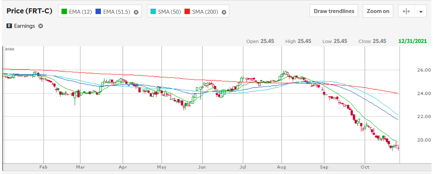433x174 pixels.
Task: Click the Draw trendlines button
Action: tap(334, 11)
